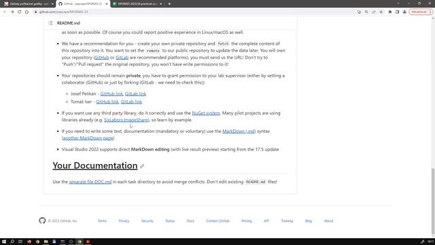
Task: Open Tomáš Iser's GitLab link
Action: tap(131, 102)
